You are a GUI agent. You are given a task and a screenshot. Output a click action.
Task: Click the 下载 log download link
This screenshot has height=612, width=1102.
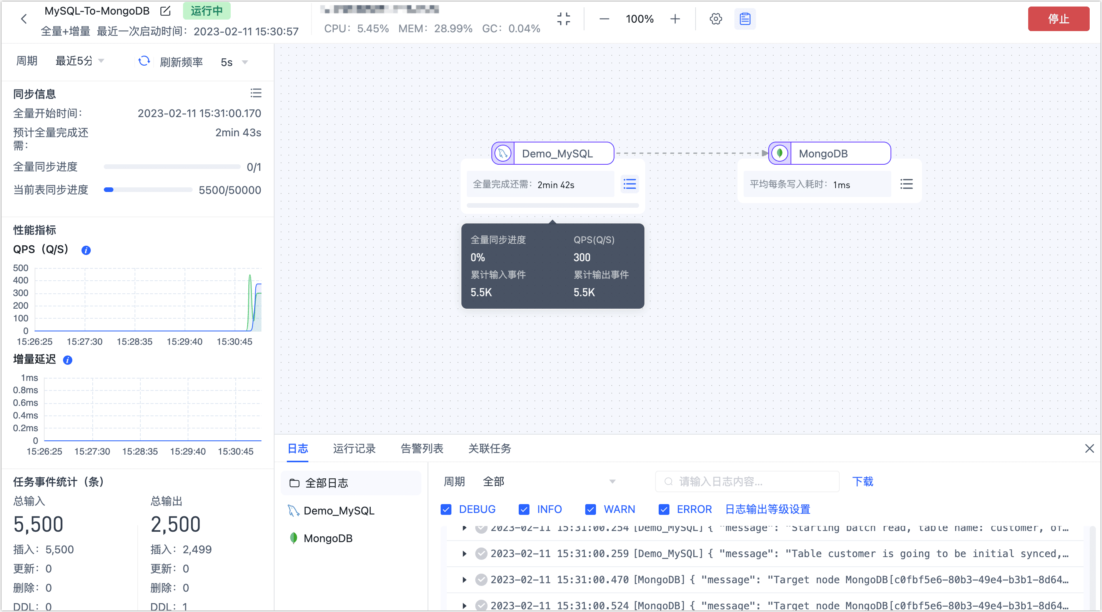coord(862,481)
